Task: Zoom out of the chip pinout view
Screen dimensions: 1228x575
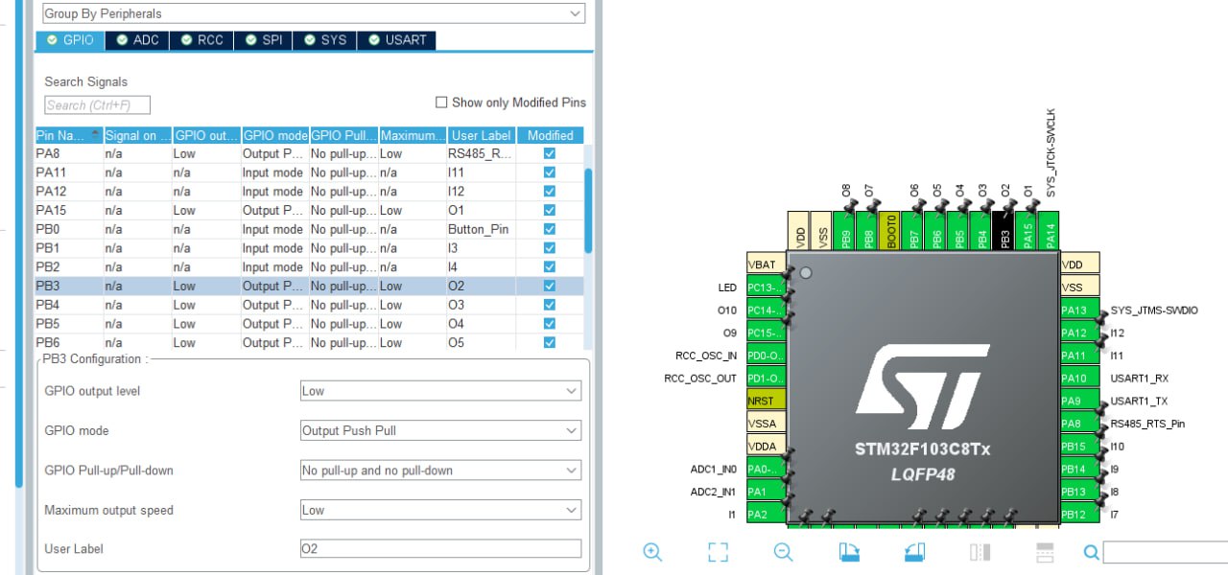Action: (x=783, y=552)
